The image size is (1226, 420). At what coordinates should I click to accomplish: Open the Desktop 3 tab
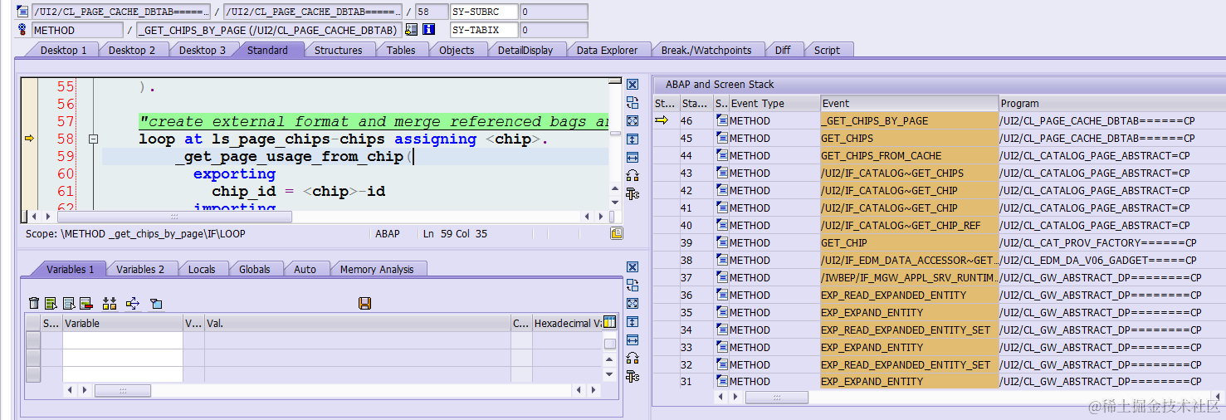pos(202,50)
